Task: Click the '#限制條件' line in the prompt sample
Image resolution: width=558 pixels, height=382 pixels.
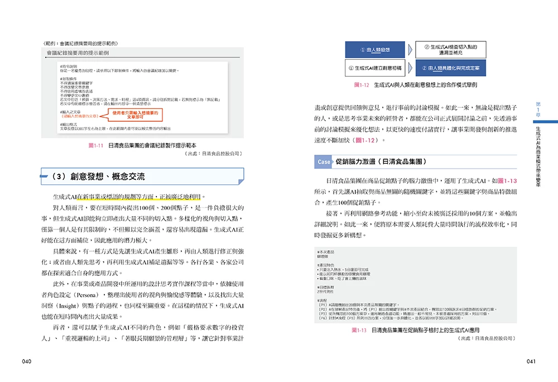Action: [68, 79]
